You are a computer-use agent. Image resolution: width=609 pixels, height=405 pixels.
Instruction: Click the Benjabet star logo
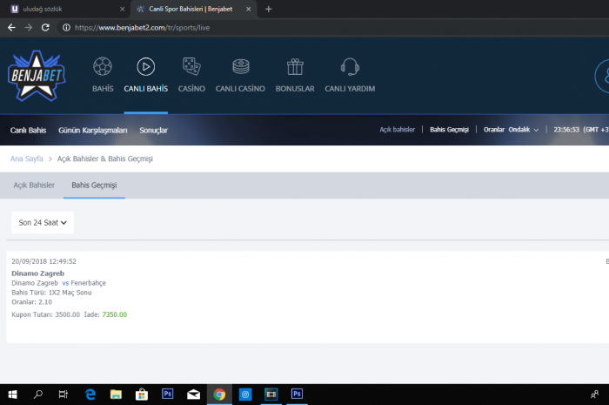point(37,76)
